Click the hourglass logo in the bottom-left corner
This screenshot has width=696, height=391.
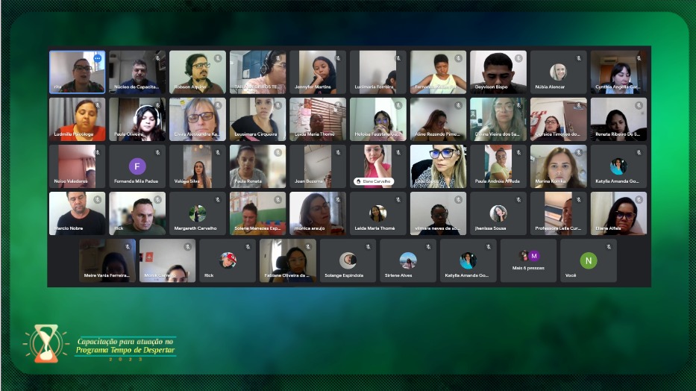[x=46, y=343]
